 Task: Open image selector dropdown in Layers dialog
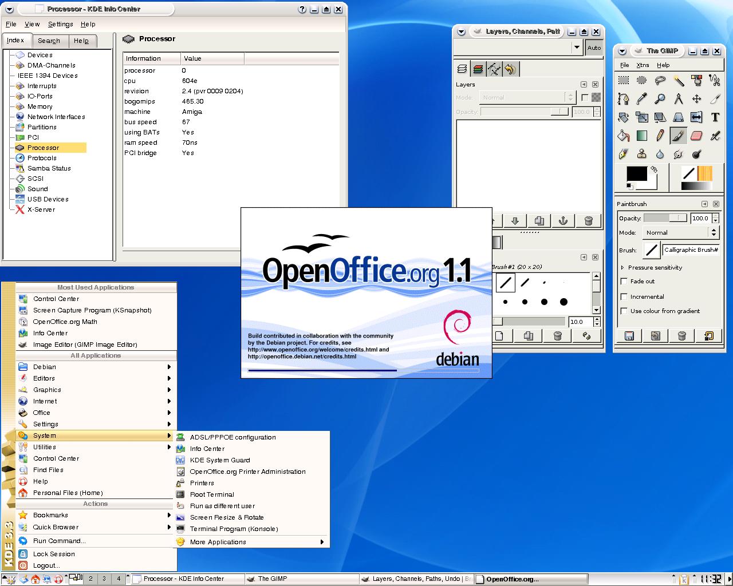pyautogui.click(x=519, y=47)
